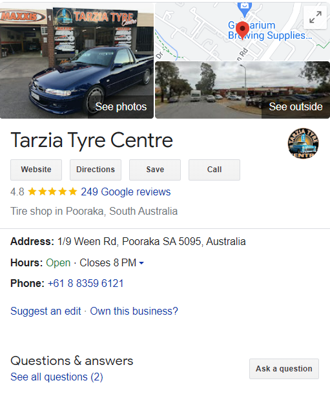The image size is (330, 394).
Task: Click the five gold rating stars
Action: coord(52,192)
